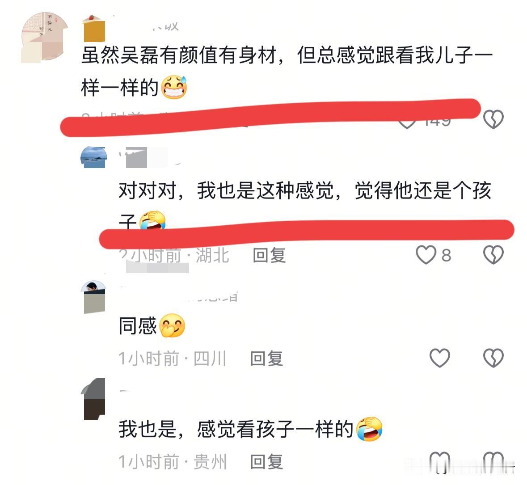The height and width of the screenshot is (485, 527).
Task: Select comment 我也是，感觉看孩子一样的
Action: (236, 429)
